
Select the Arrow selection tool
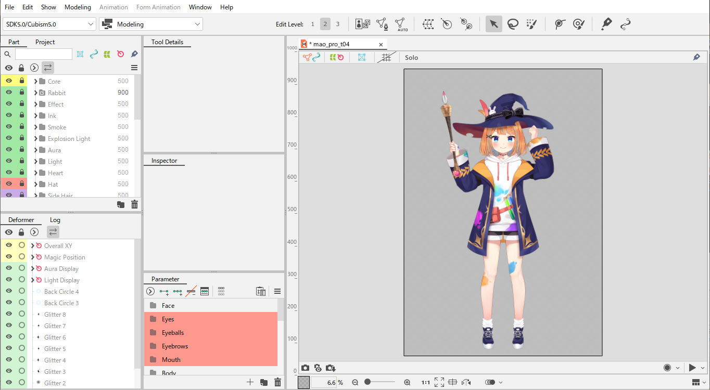click(493, 24)
